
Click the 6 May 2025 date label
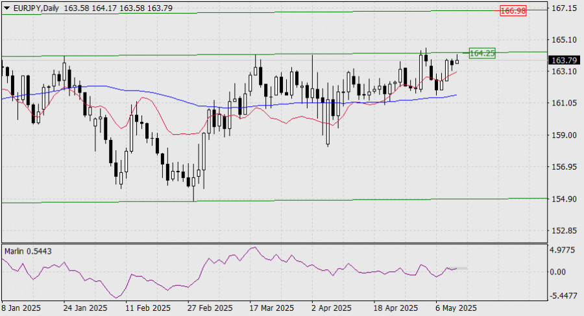click(x=456, y=308)
